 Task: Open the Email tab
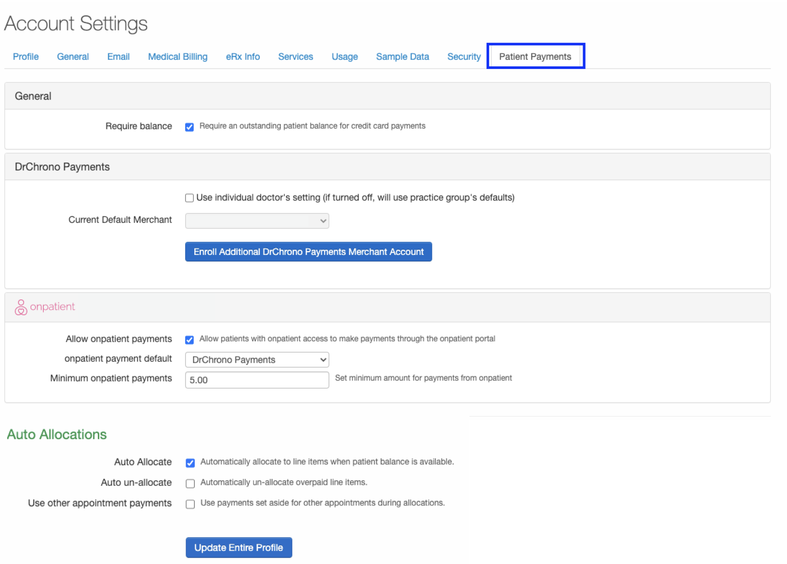pos(118,57)
